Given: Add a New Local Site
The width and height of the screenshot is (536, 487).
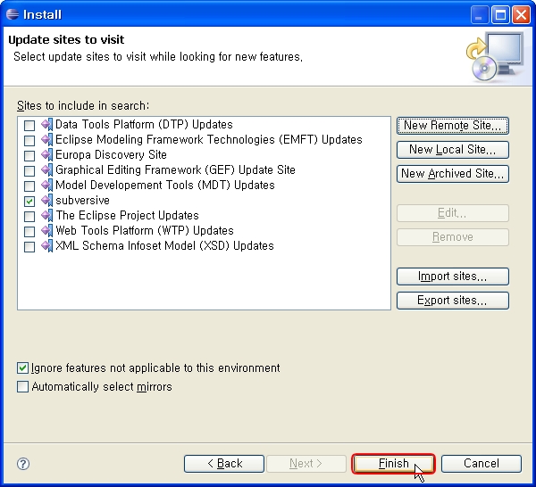Looking at the screenshot, I should (453, 150).
